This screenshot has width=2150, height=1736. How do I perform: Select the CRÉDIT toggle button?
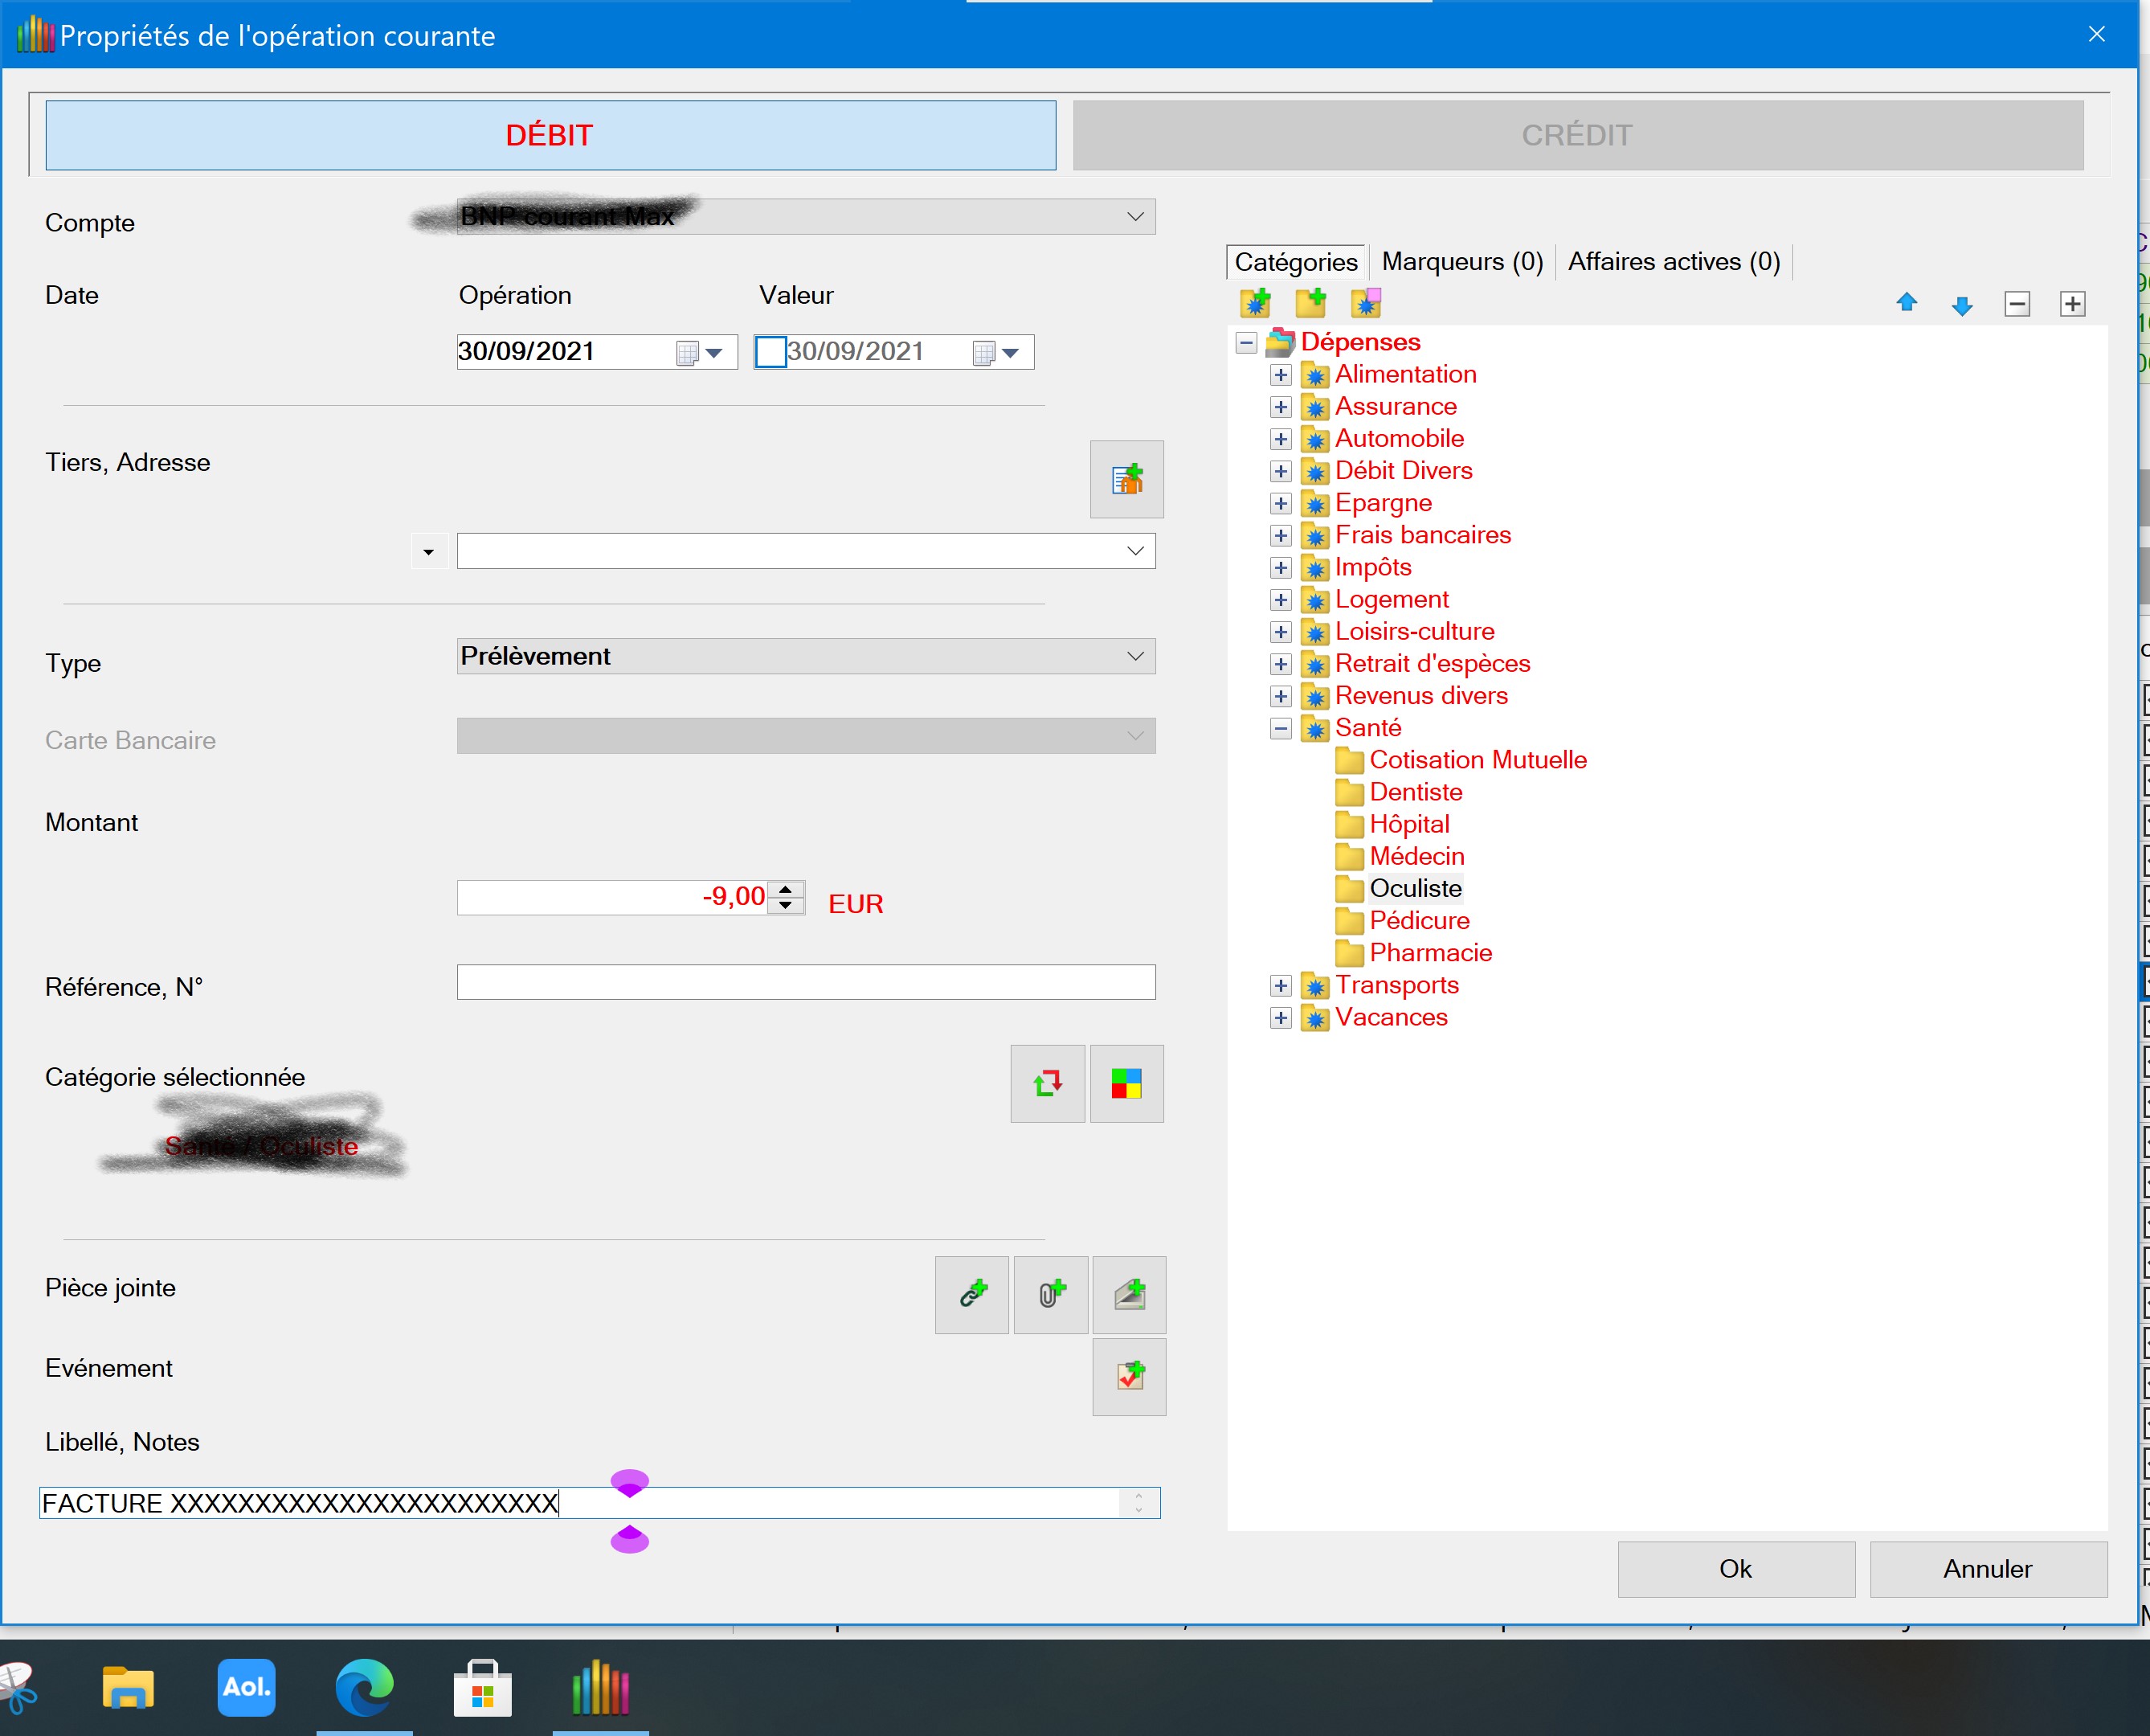[1577, 135]
